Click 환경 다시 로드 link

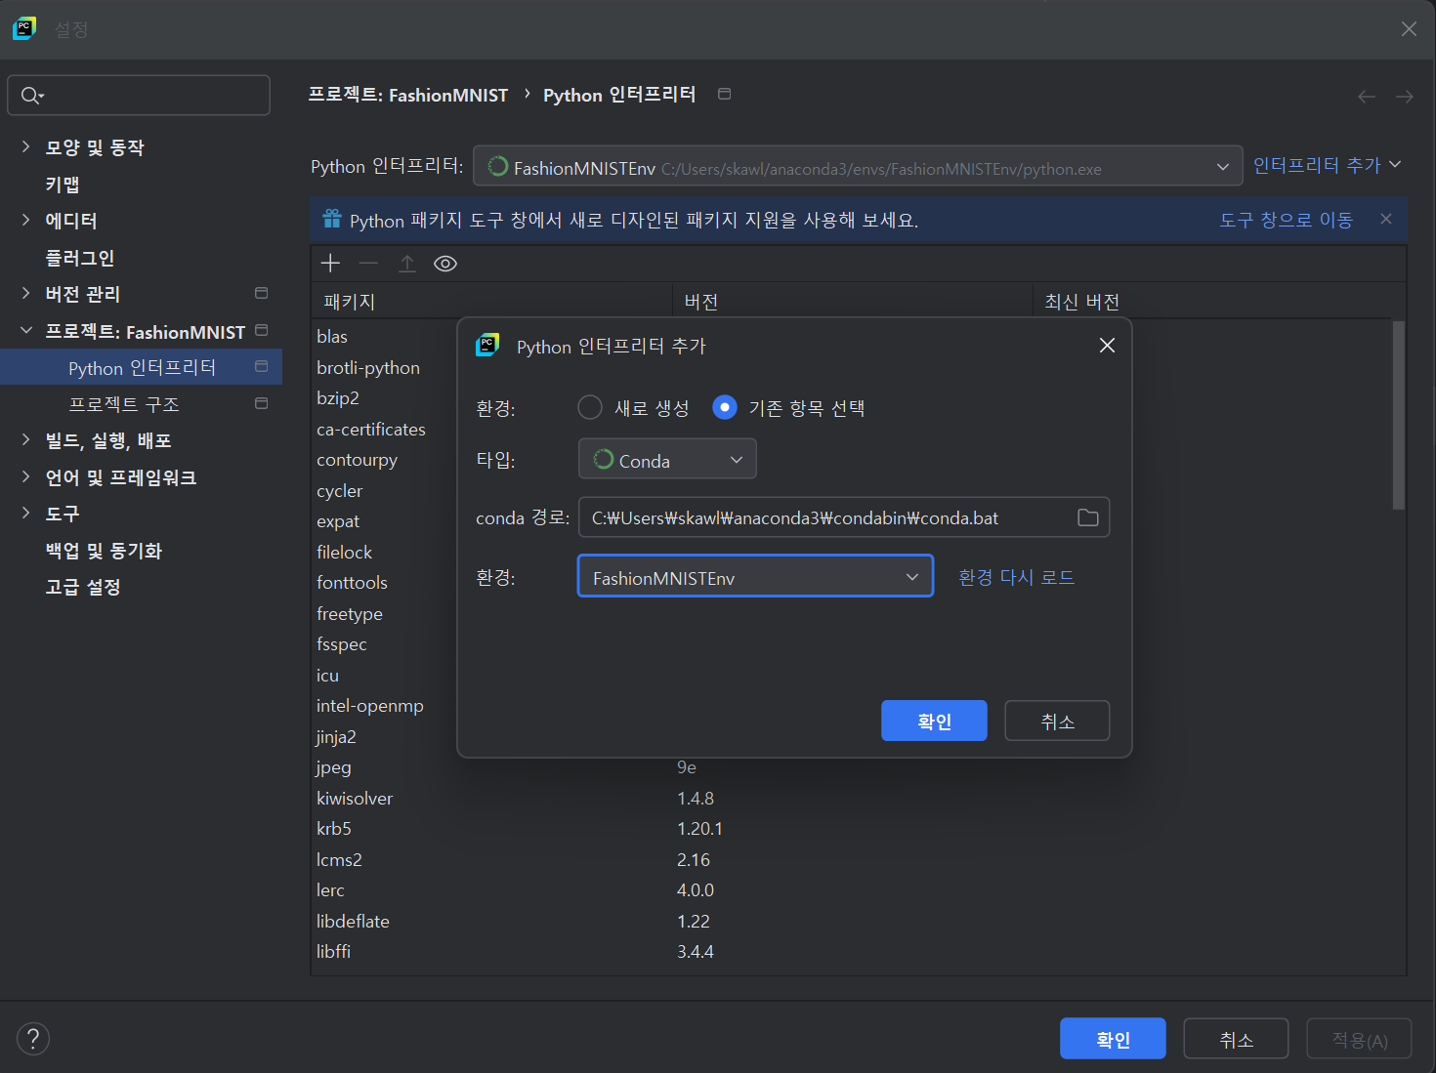[1016, 577]
